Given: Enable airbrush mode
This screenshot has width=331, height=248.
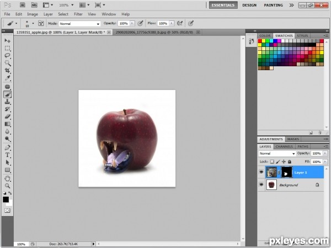Looking at the screenshot, I should (180, 23).
